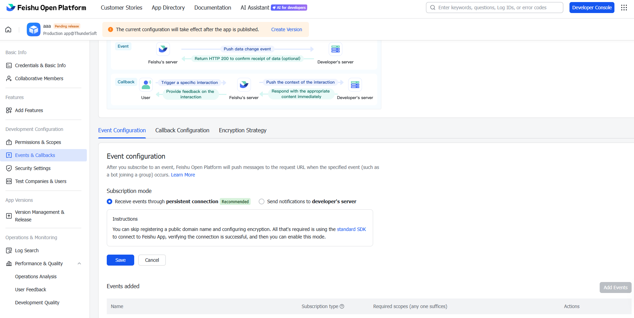Viewport: 634px width, 318px height.
Task: Click the Save button
Action: (x=120, y=260)
